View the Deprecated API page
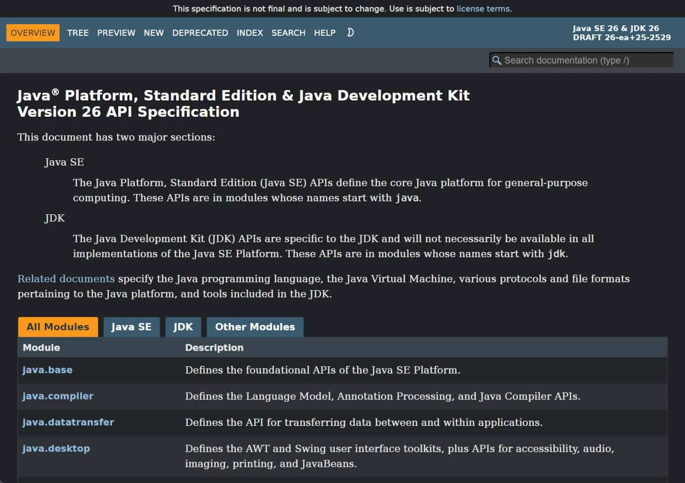Image resolution: width=685 pixels, height=483 pixels. tap(200, 33)
